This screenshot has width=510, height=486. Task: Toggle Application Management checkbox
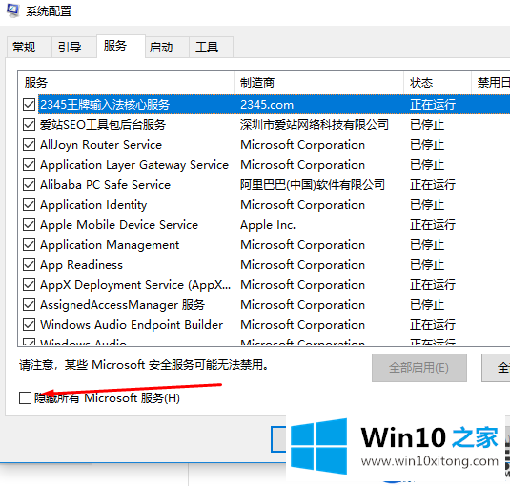[29, 245]
